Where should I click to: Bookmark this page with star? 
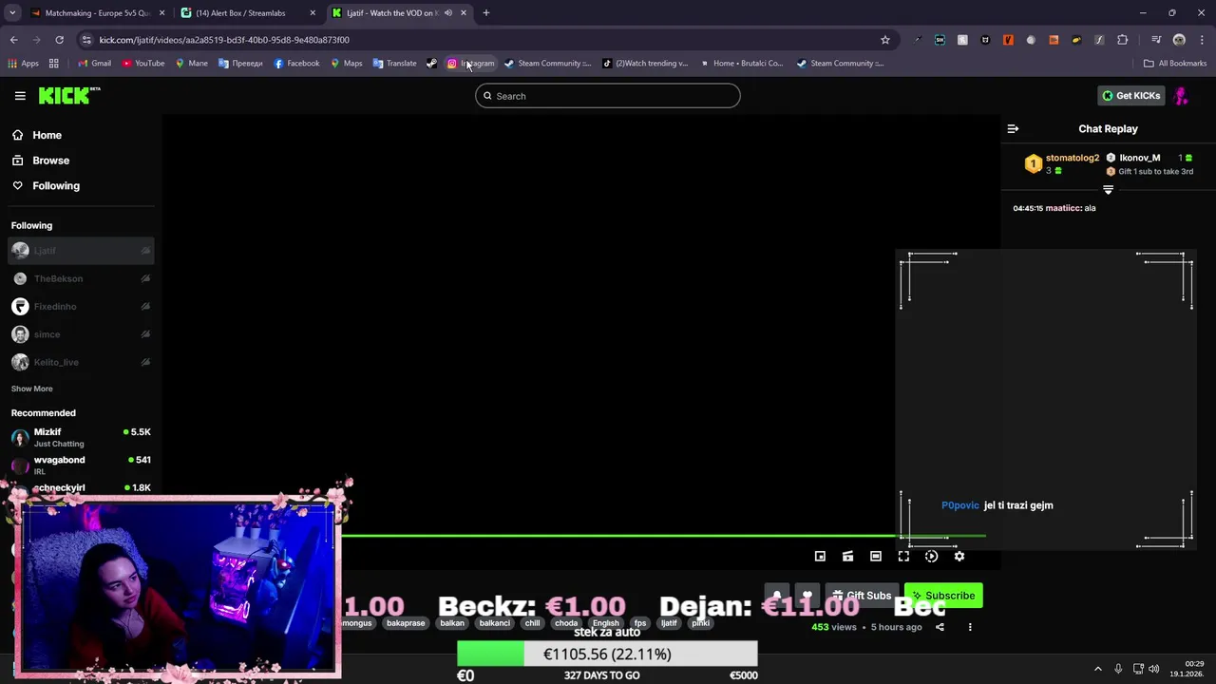[885, 40]
